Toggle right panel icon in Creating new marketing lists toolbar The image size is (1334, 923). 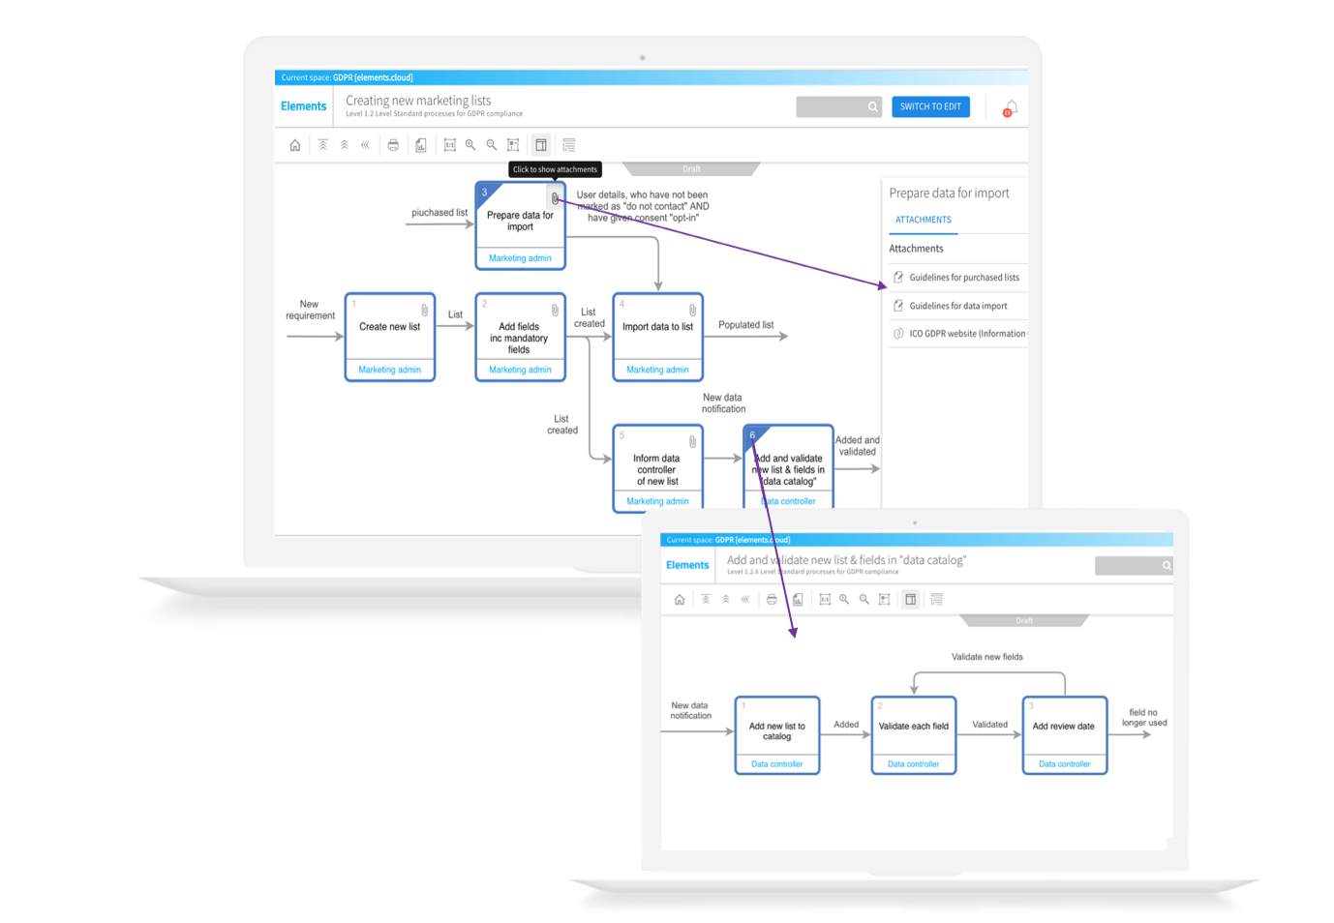(541, 145)
